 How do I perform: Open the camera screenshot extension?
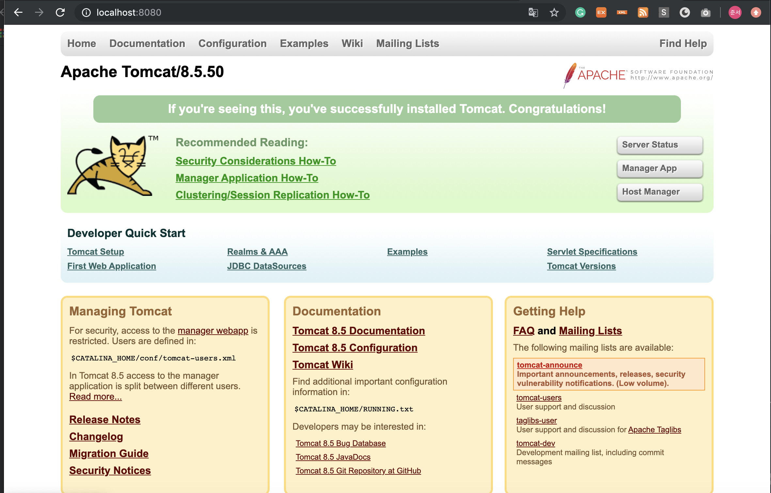click(x=705, y=13)
